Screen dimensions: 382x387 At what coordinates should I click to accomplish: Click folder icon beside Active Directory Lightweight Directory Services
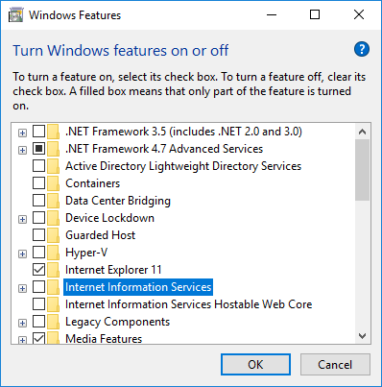(x=54, y=166)
